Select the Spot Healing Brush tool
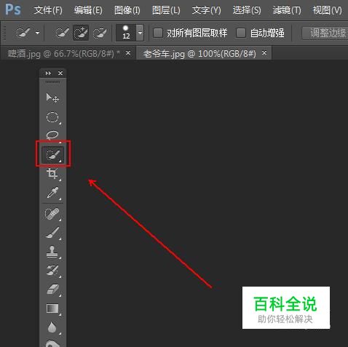Viewport: 348px width, 347px height. click(x=52, y=214)
